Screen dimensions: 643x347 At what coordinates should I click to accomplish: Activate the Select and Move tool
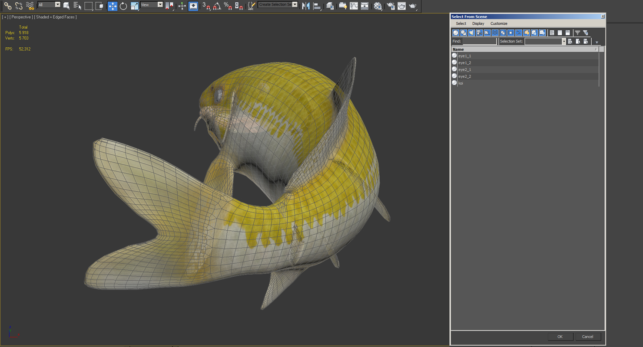(x=113, y=6)
